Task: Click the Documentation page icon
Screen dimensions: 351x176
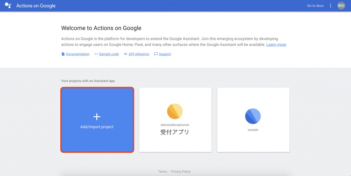Action: tap(63, 54)
